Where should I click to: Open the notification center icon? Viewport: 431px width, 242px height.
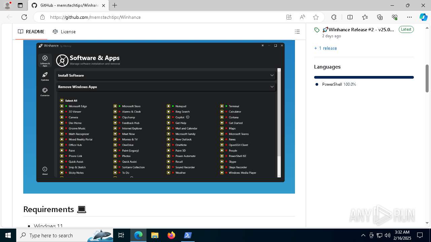click(x=420, y=235)
